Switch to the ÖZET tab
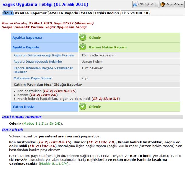 point(8,13)
